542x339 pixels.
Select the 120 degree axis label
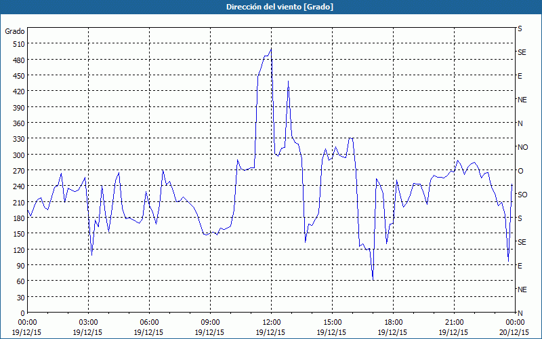[x=20, y=250]
